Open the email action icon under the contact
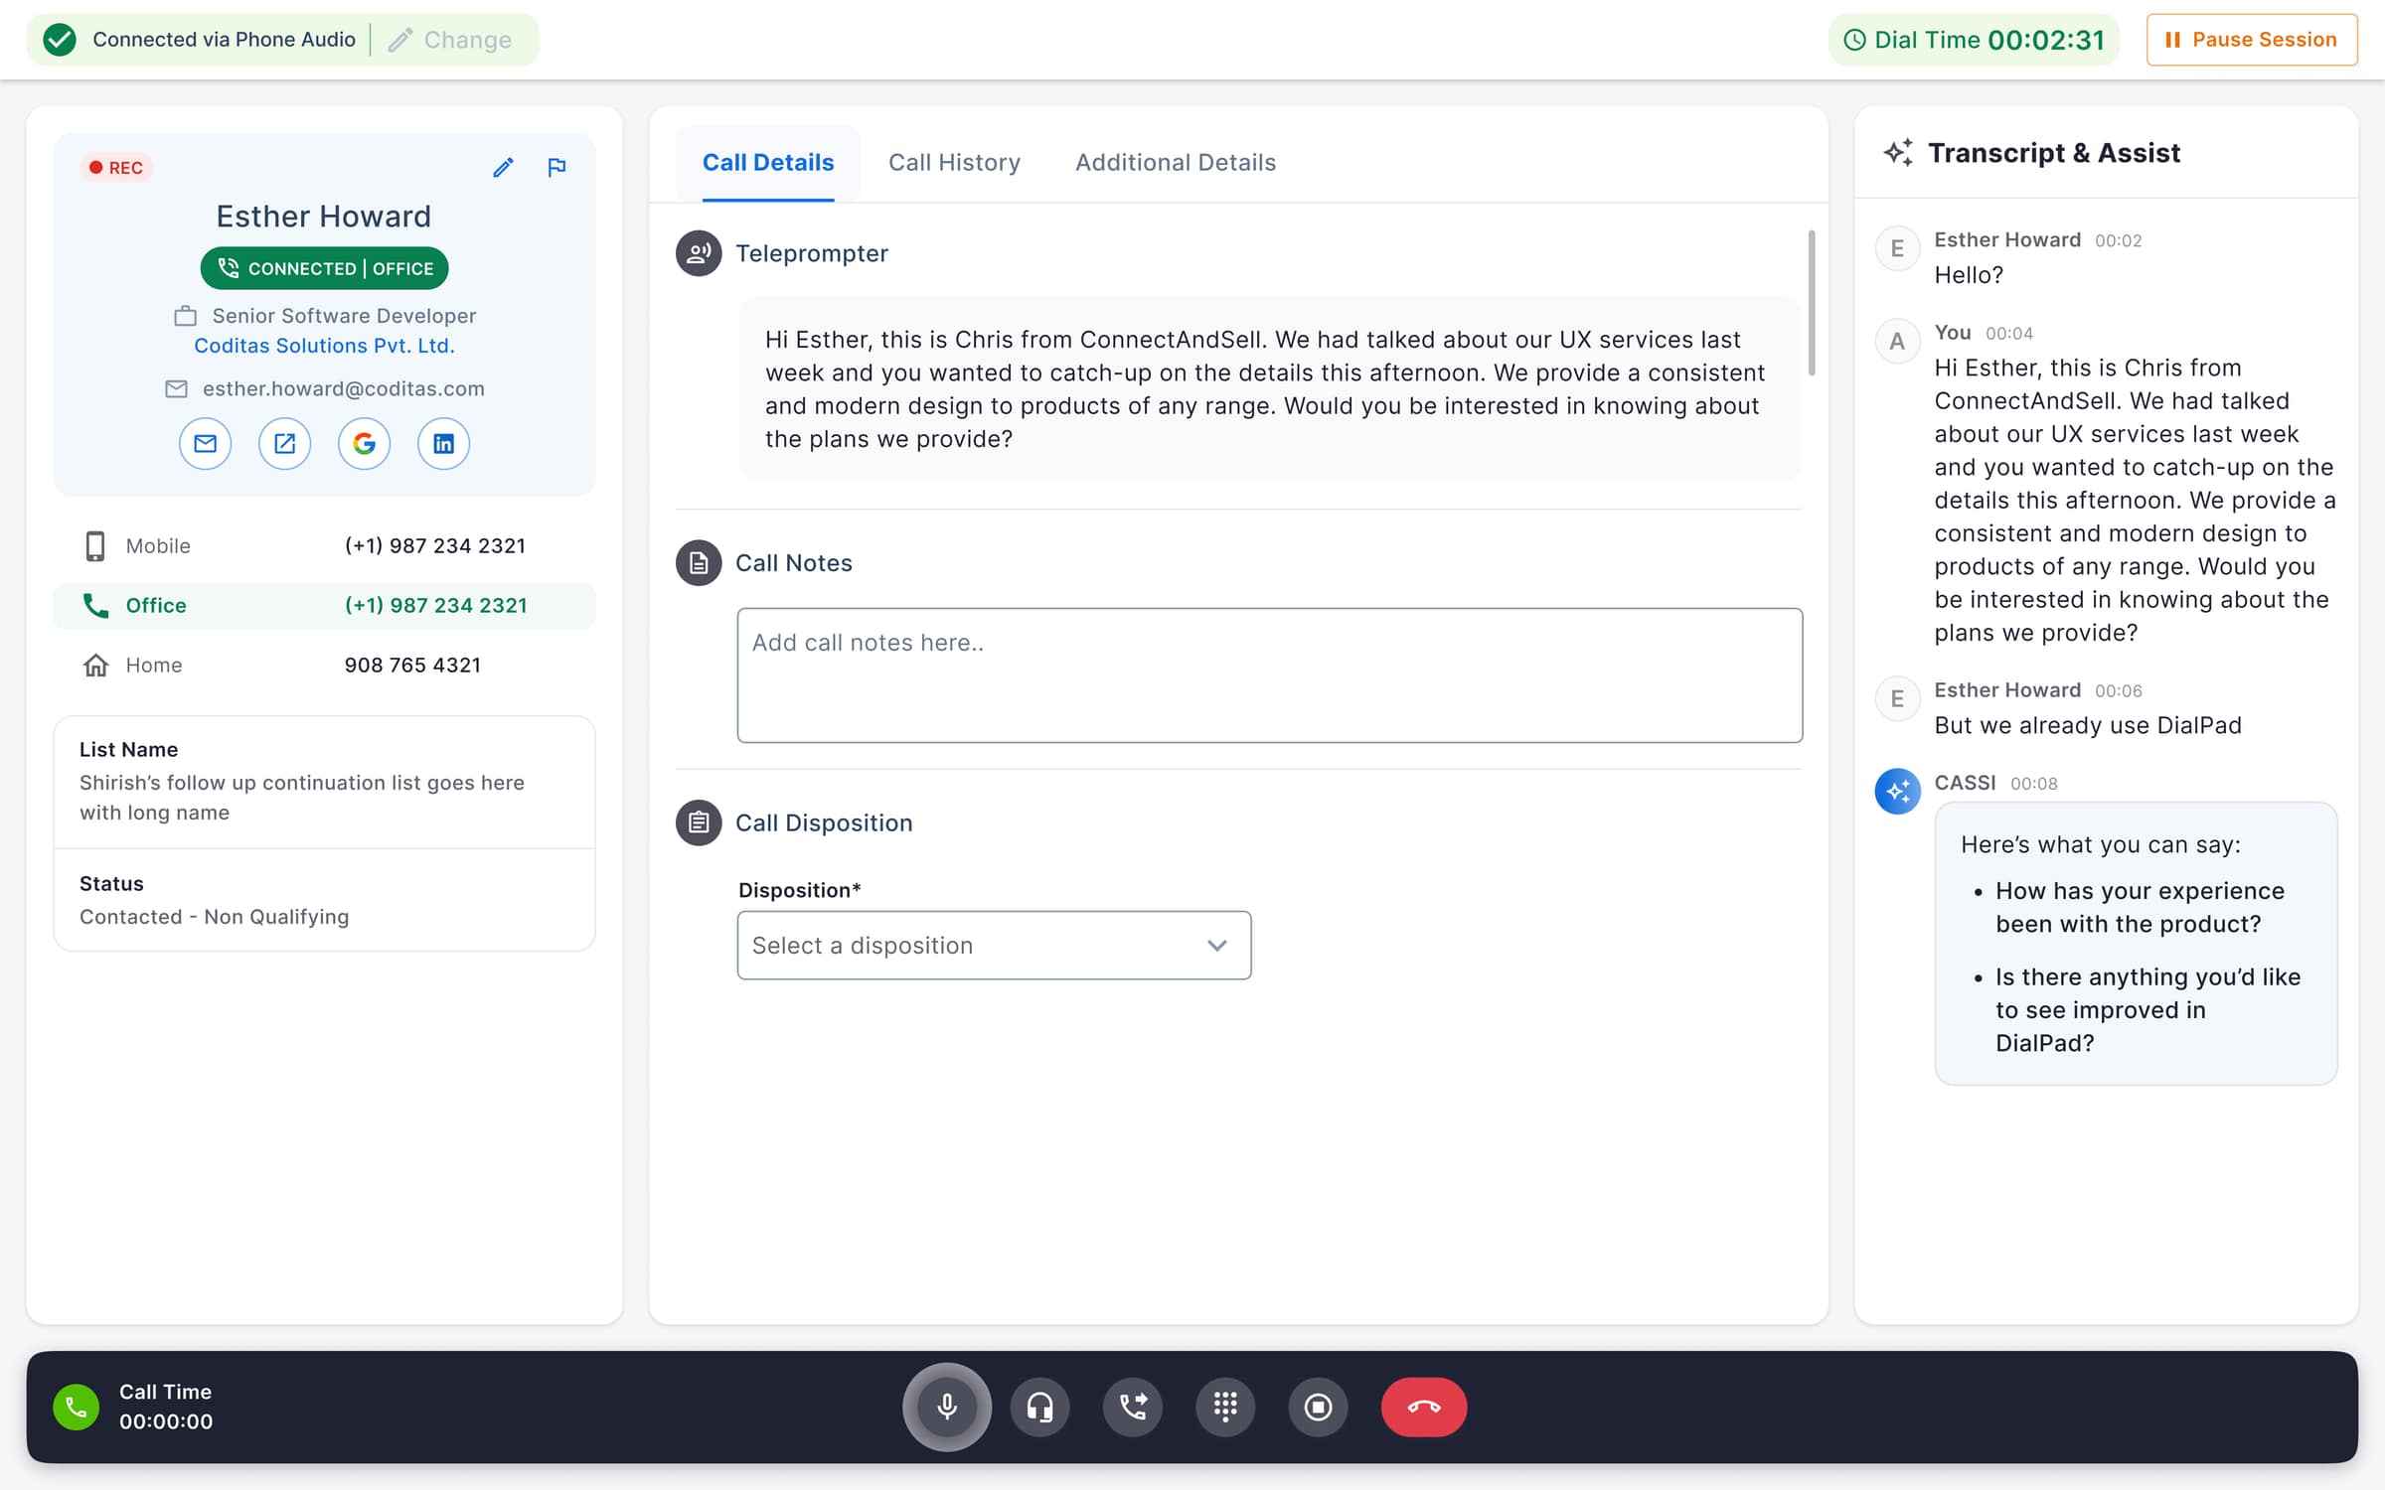The height and width of the screenshot is (1490, 2385). (x=205, y=443)
